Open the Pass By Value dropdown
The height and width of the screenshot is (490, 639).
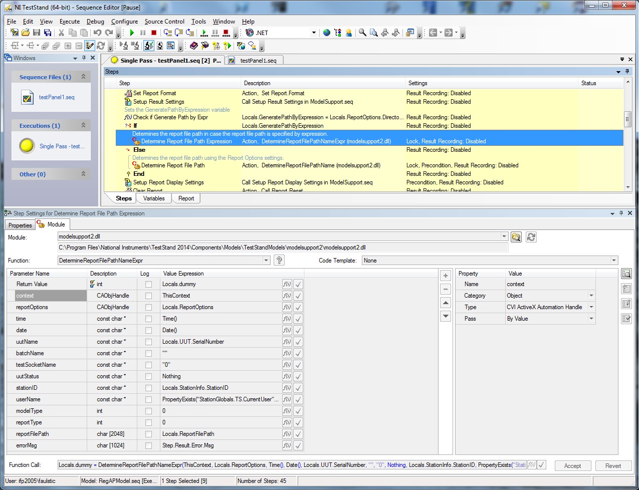[591, 319]
